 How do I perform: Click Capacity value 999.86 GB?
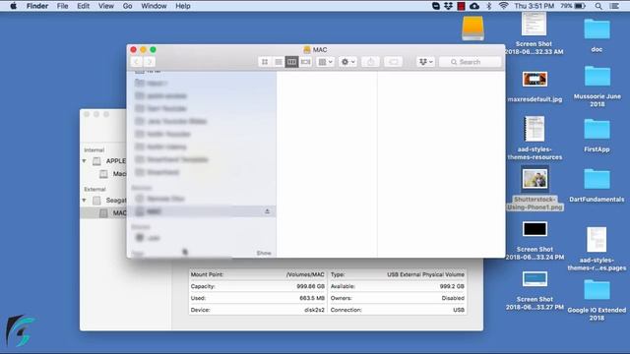[x=311, y=286]
